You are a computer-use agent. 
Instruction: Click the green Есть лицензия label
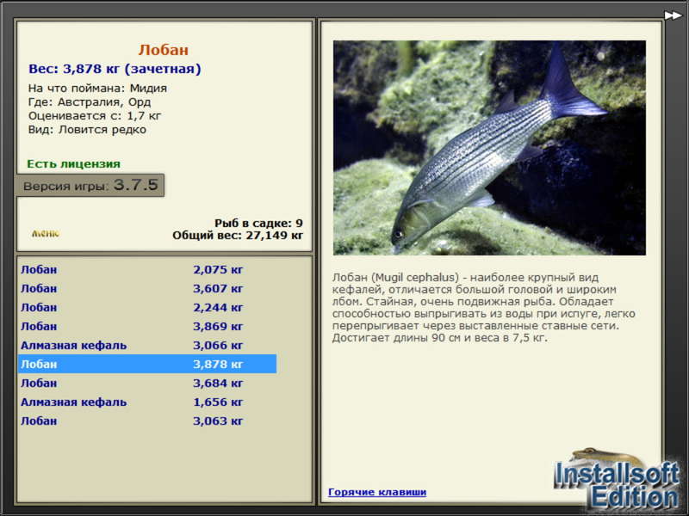pyautogui.click(x=74, y=163)
